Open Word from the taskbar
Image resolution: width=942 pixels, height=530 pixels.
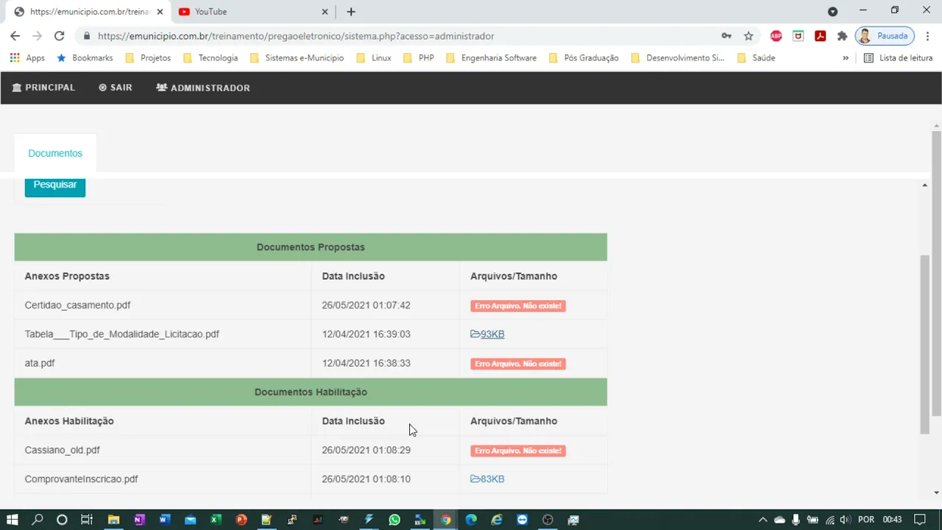(x=164, y=520)
